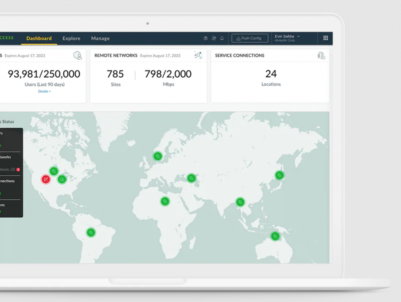Select the green marker over Japan
Screen dimensions: 401x302
pos(279,175)
